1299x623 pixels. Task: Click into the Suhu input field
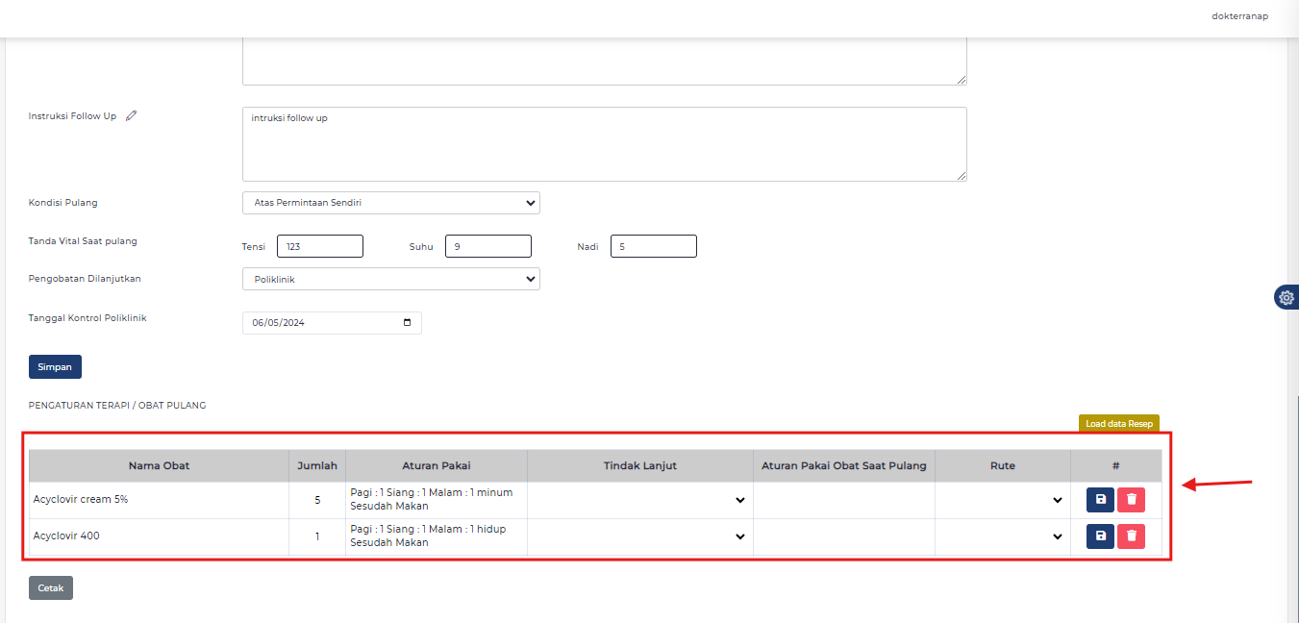(x=487, y=247)
